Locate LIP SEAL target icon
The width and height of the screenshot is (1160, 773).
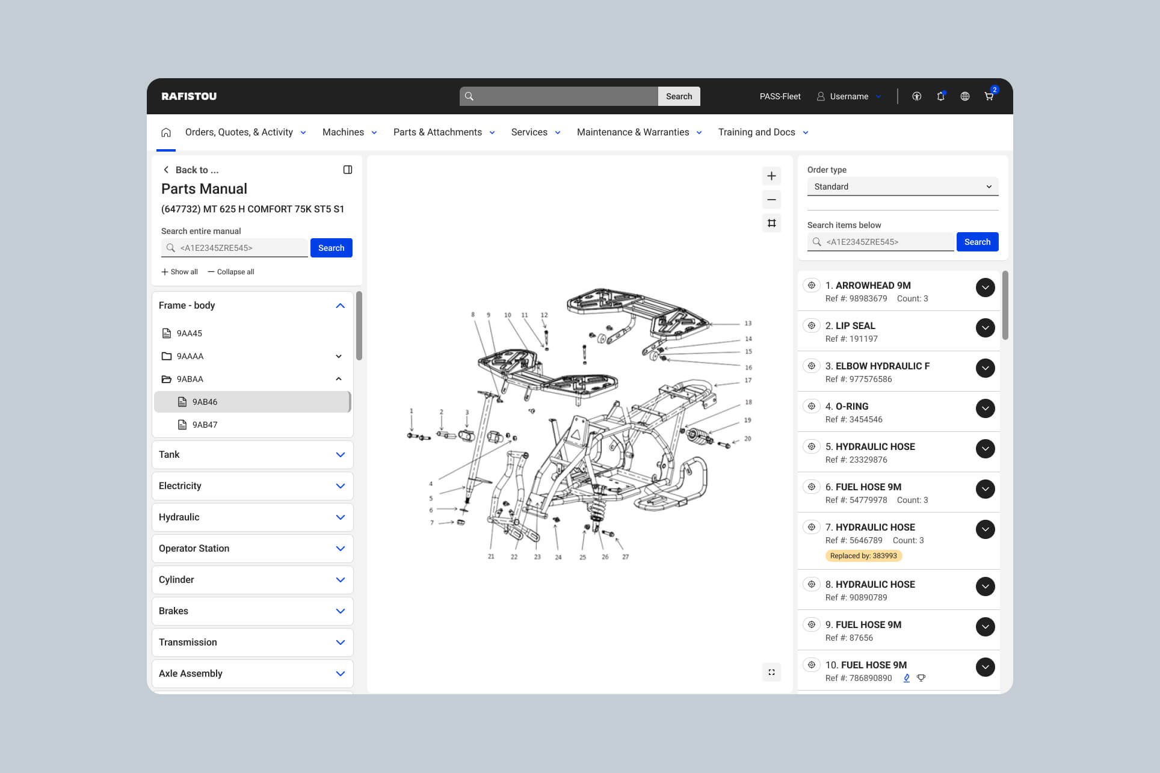click(x=812, y=325)
